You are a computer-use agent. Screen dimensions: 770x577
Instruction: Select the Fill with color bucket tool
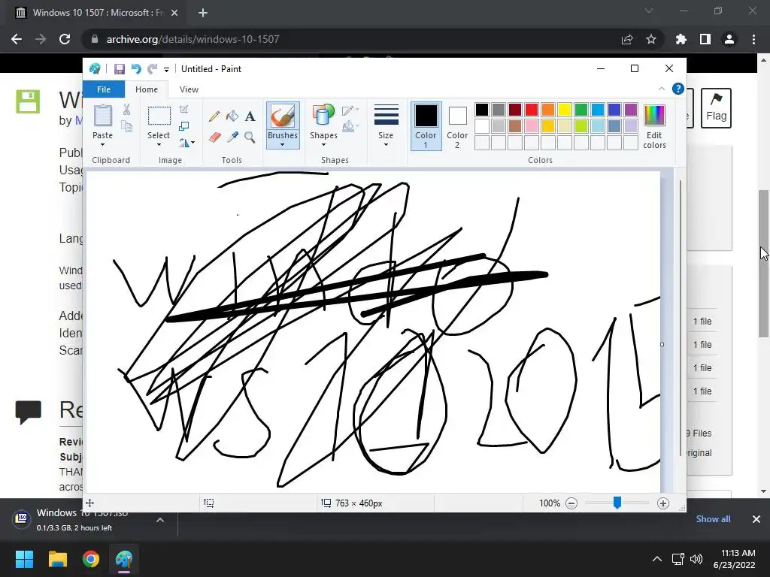[x=232, y=116]
